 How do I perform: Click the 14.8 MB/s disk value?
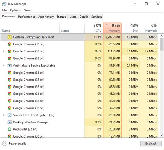click(131, 37)
